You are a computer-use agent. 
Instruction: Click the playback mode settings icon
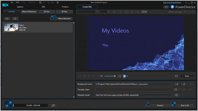coord(177,95)
